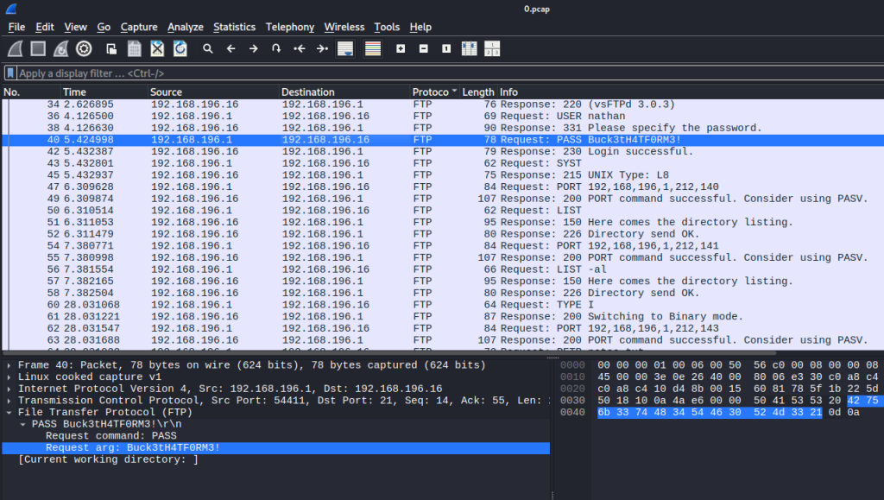Collapse the File Transfer Protocol (FTP) section
Viewport: 884px width, 500px height.
tap(9, 413)
